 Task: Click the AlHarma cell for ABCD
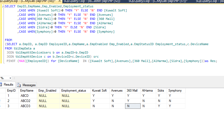point(148,96)
